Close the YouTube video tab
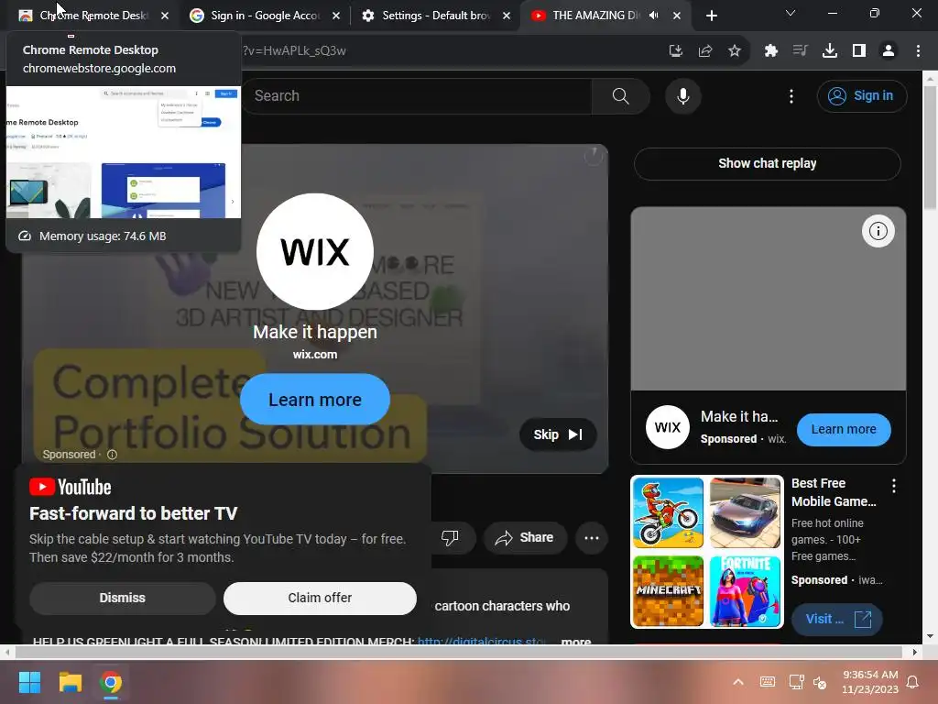Image resolution: width=938 pixels, height=704 pixels. (x=677, y=16)
